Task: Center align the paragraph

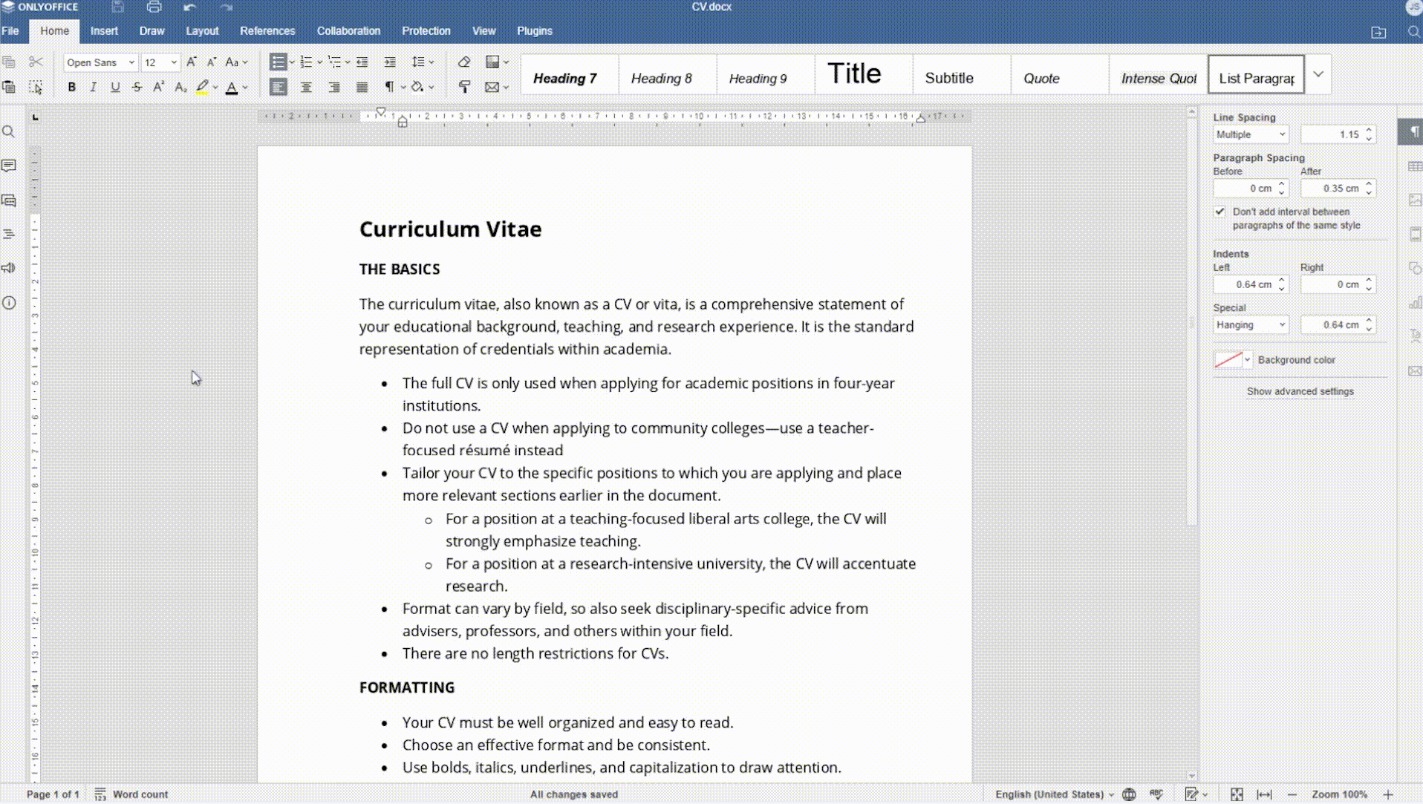Action: (306, 88)
